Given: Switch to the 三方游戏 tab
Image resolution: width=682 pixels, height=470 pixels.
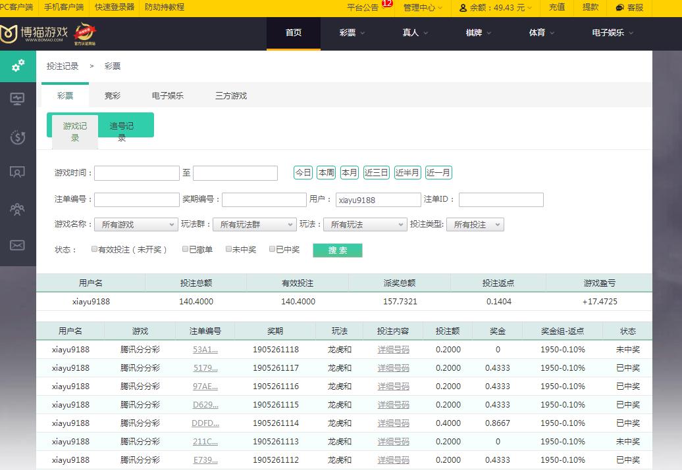Looking at the screenshot, I should point(231,95).
